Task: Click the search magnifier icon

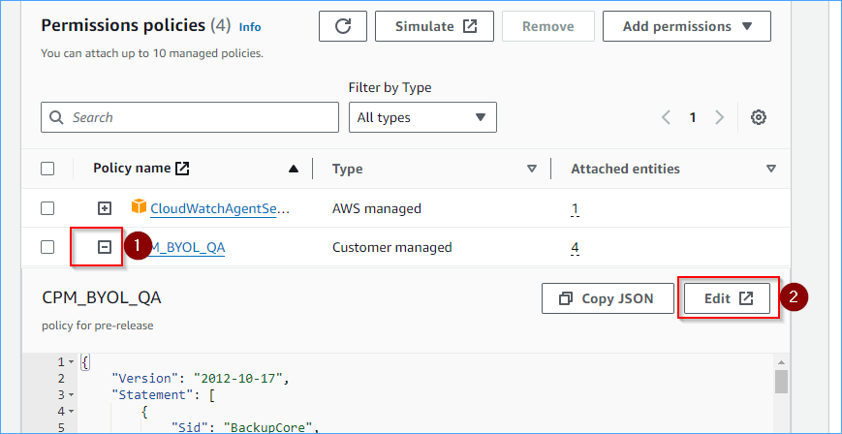Action: point(57,117)
